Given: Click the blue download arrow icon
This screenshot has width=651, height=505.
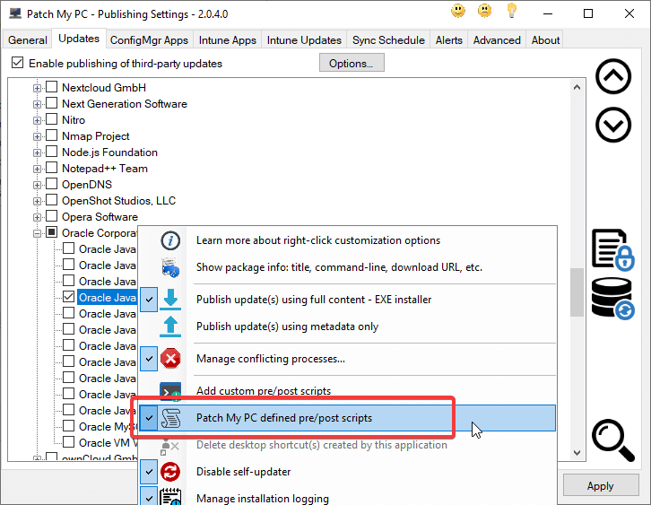Looking at the screenshot, I should 170,299.
